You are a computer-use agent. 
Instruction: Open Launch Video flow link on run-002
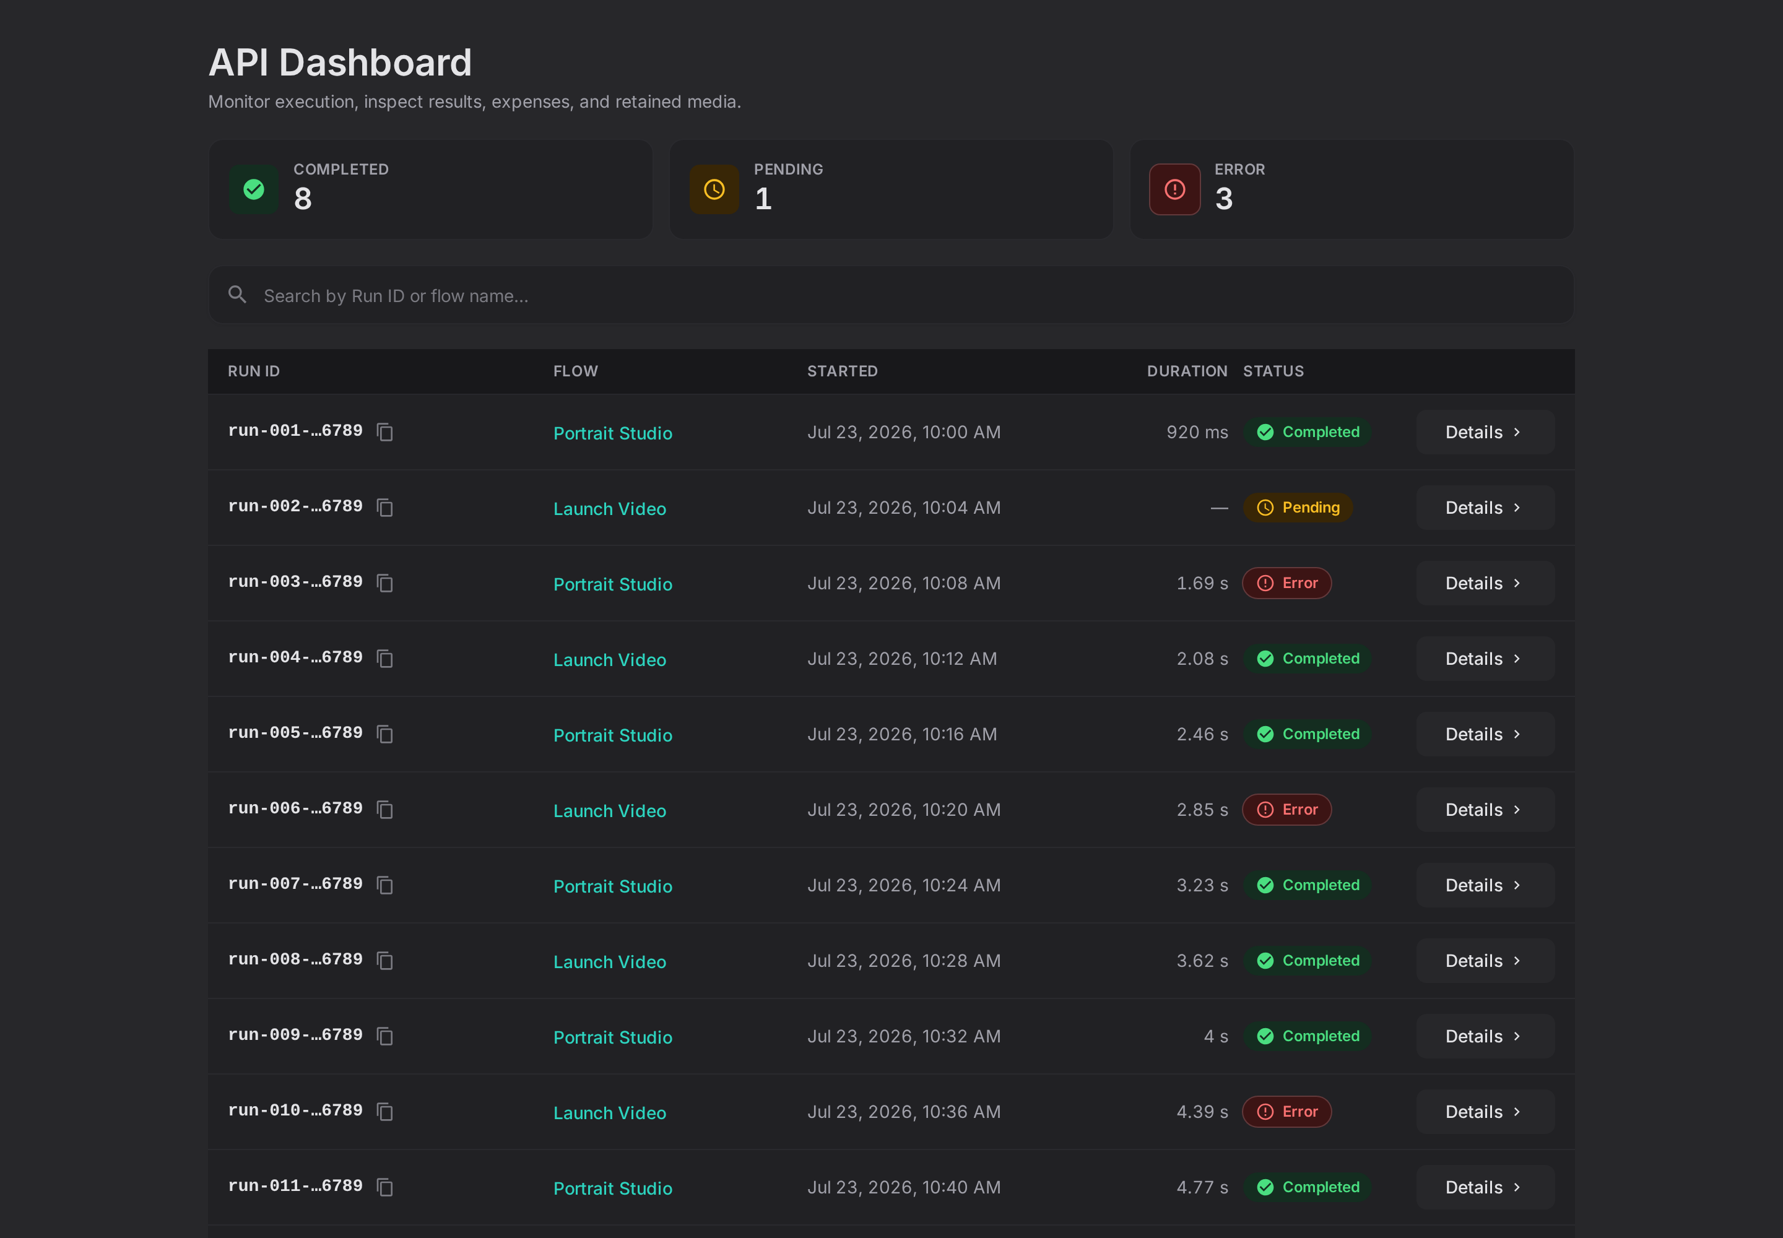click(609, 509)
